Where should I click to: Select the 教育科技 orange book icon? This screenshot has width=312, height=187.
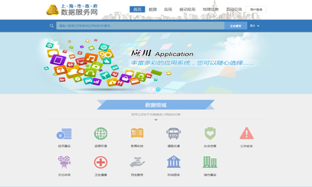tap(137, 133)
